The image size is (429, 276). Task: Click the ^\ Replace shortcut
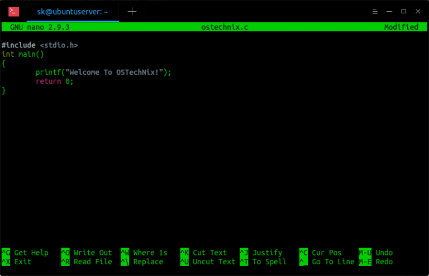coord(142,262)
